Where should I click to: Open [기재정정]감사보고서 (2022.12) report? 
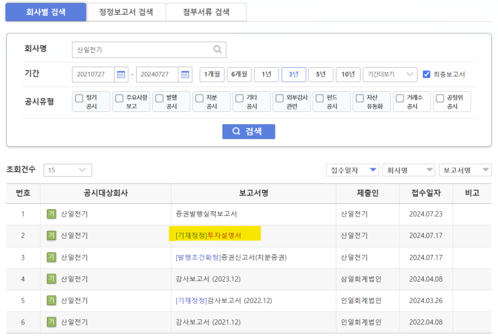(x=224, y=300)
